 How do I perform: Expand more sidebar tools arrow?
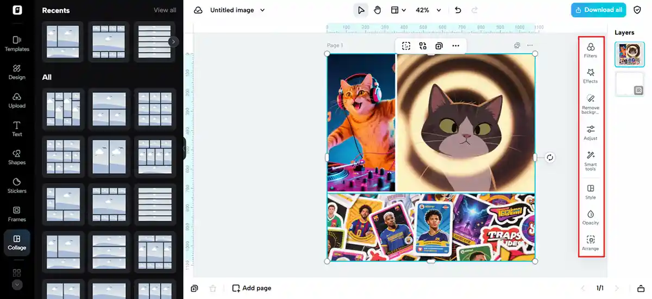point(17,284)
